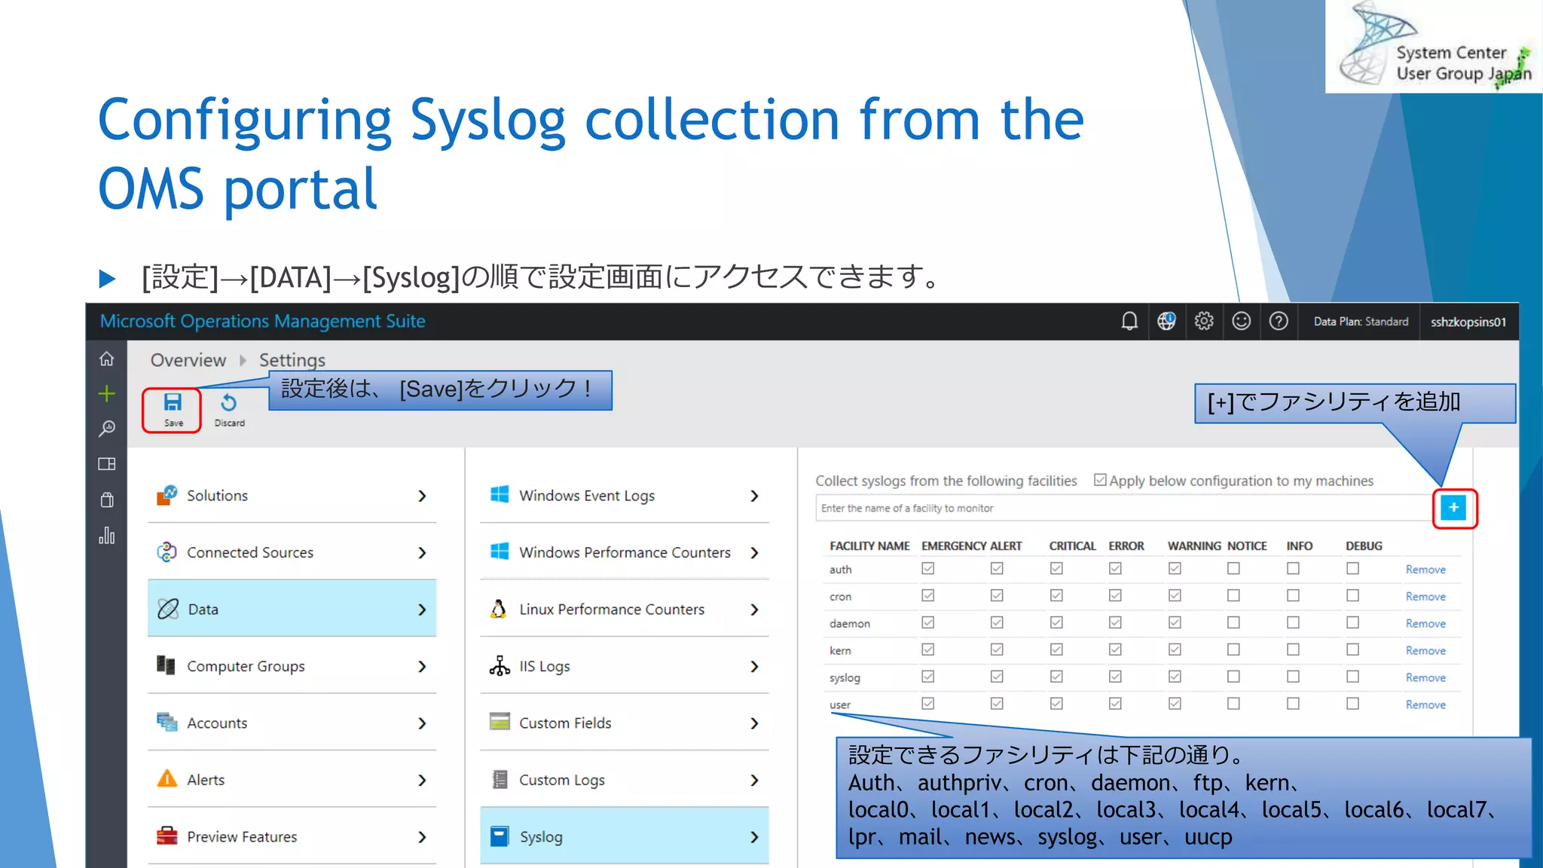Remove the daemon facility
The height and width of the screenshot is (868, 1543).
click(x=1425, y=624)
